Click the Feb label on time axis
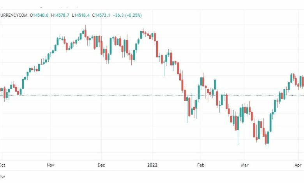This screenshot has width=304, height=183. click(x=201, y=165)
